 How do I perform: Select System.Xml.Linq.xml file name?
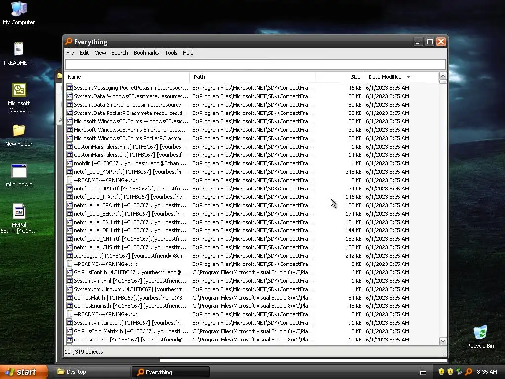131,289
